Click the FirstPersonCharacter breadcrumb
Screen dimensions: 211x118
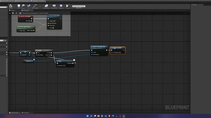point(30,13)
